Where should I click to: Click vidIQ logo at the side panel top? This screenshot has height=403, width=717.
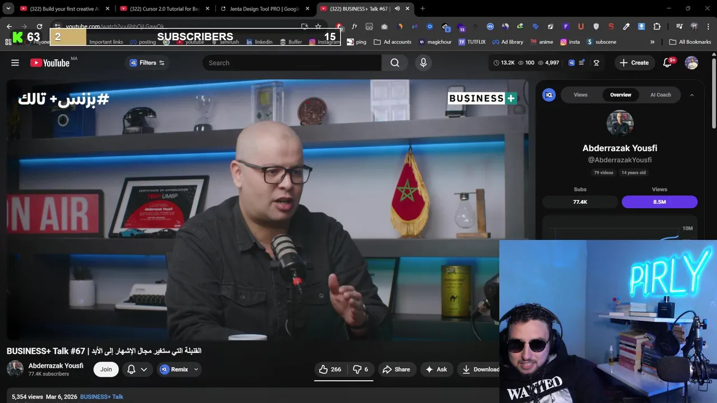(x=549, y=95)
